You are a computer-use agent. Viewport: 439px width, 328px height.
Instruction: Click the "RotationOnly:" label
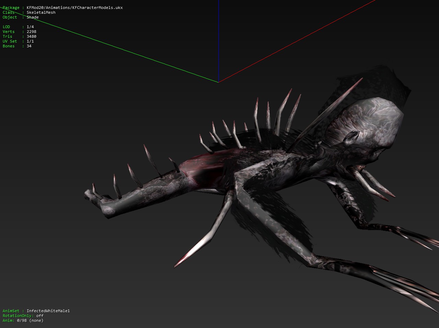(x=18, y=316)
